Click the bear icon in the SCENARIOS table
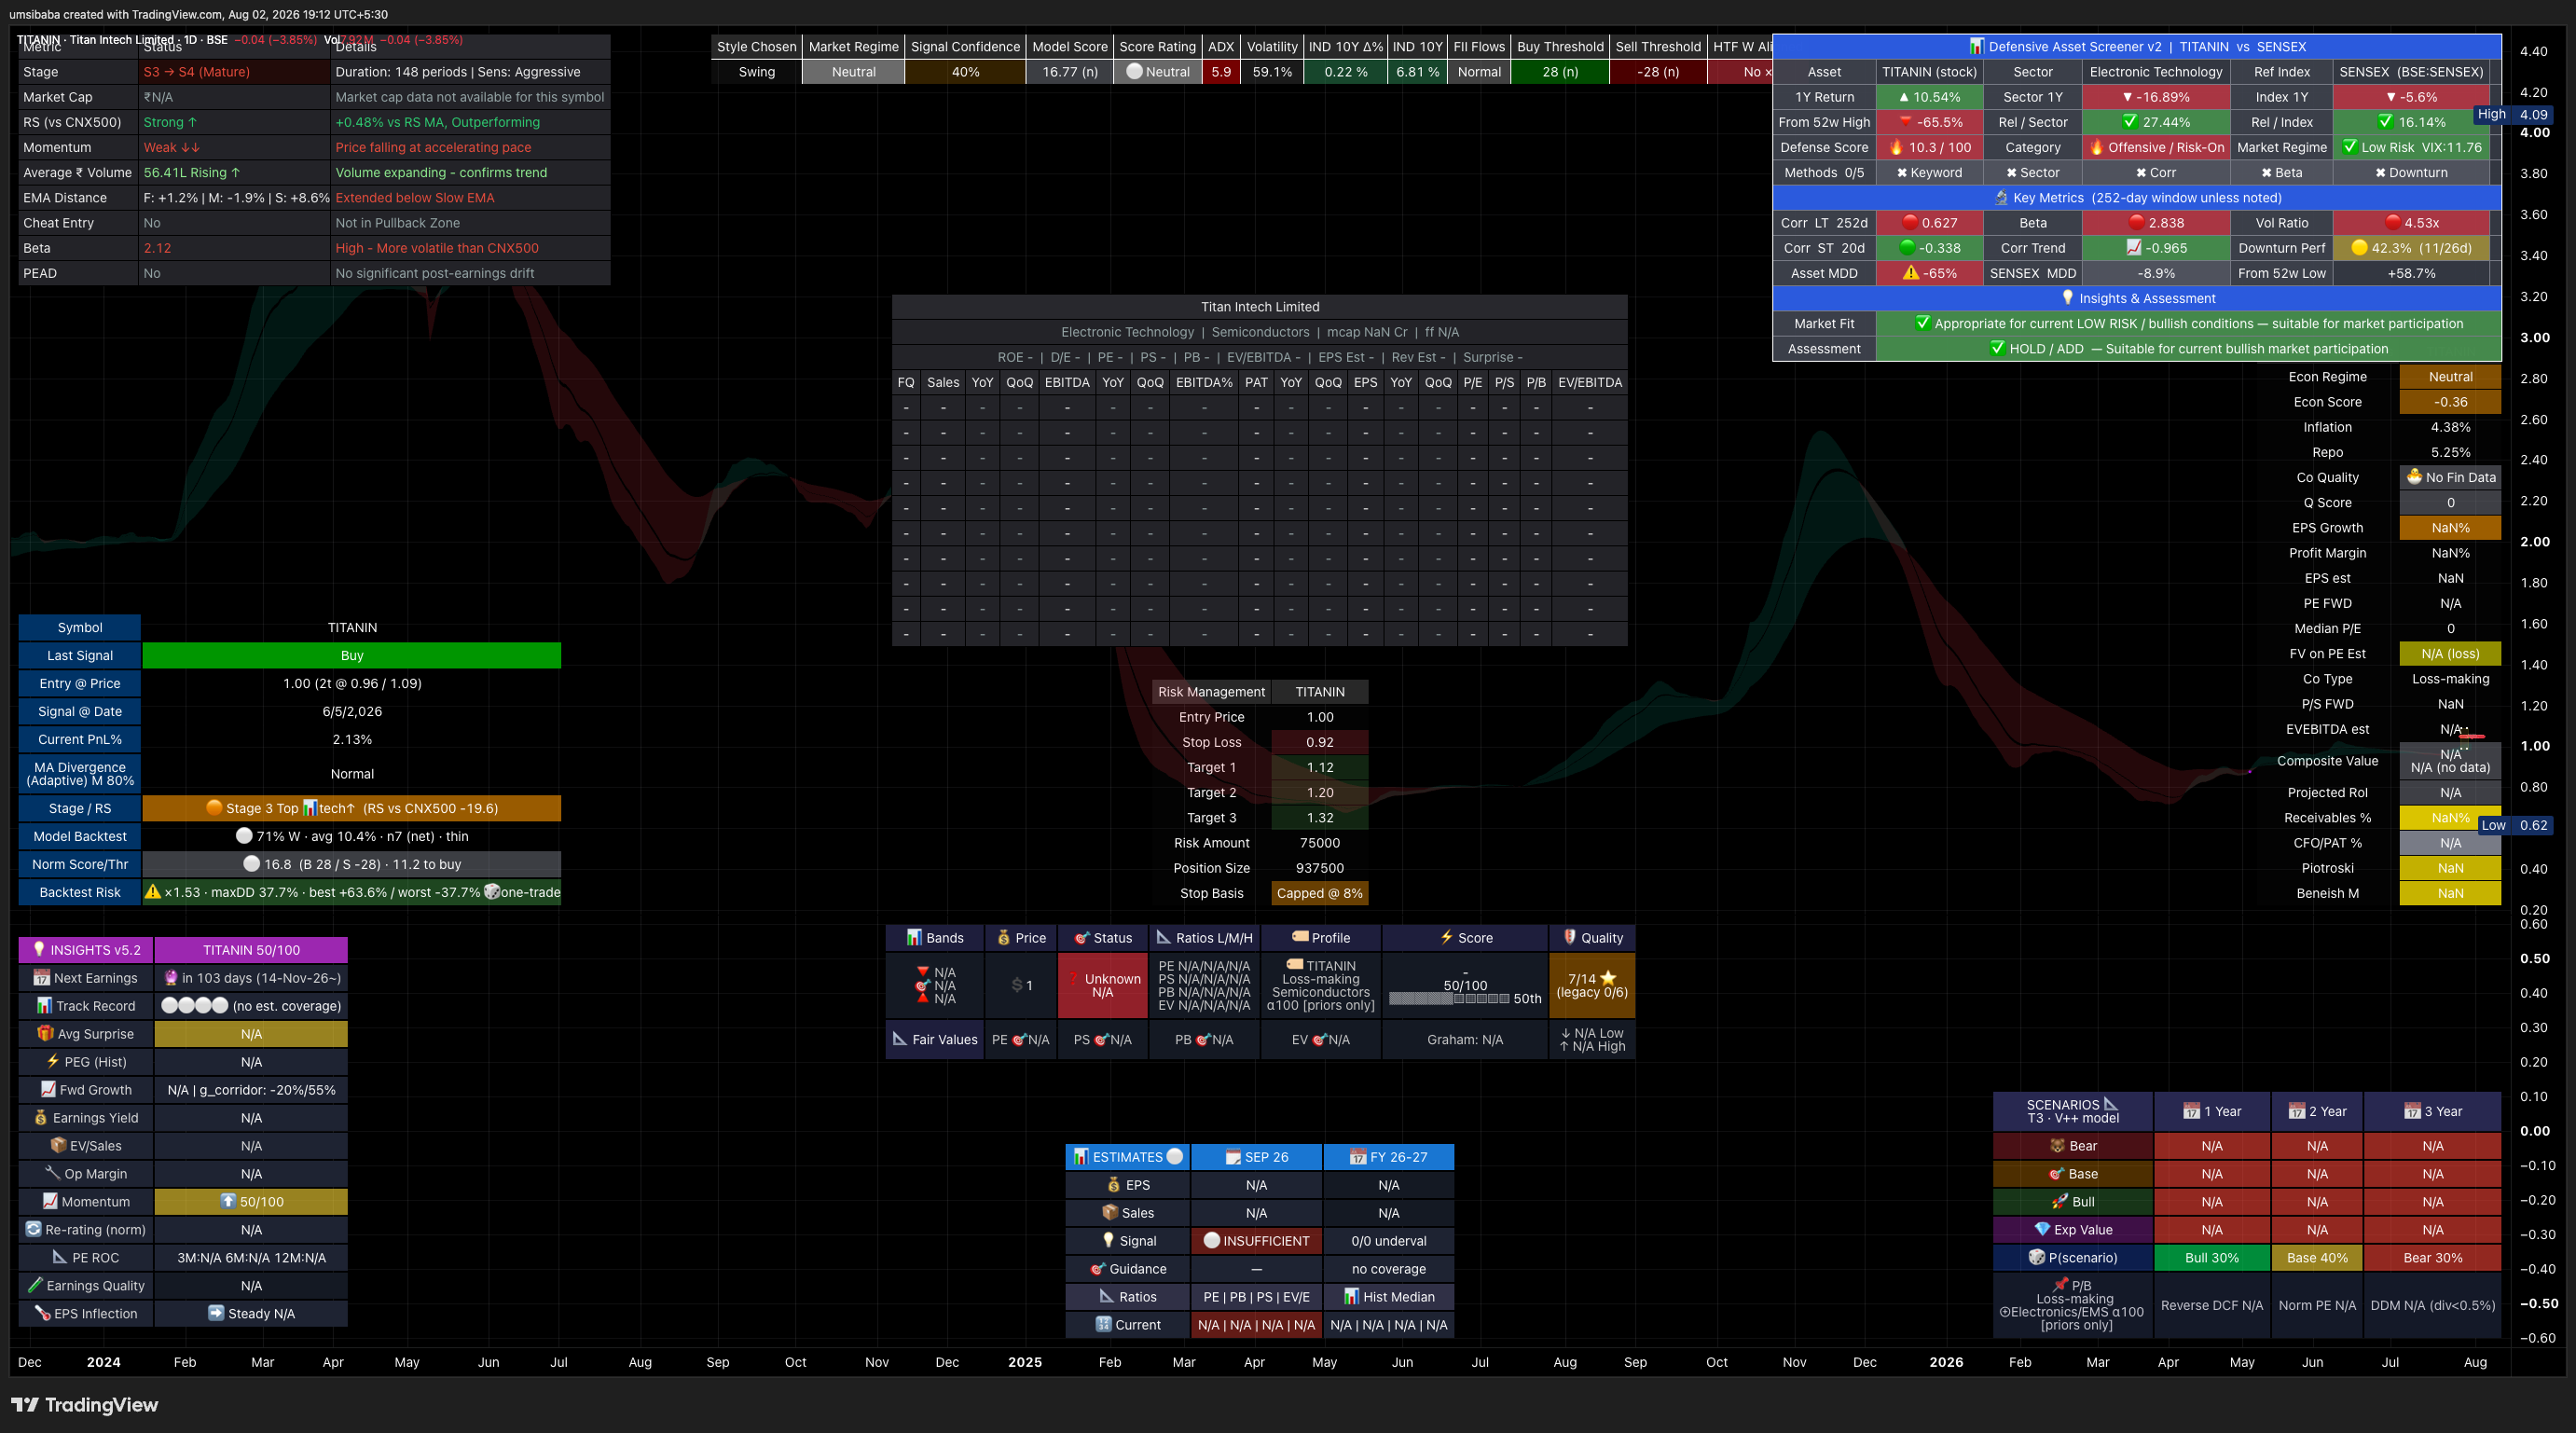The image size is (2576, 1433). click(2058, 1146)
